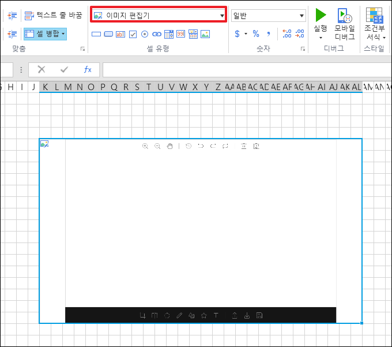Expand the 셀 병합 dropdown arrow
The image size is (392, 347).
pos(63,34)
